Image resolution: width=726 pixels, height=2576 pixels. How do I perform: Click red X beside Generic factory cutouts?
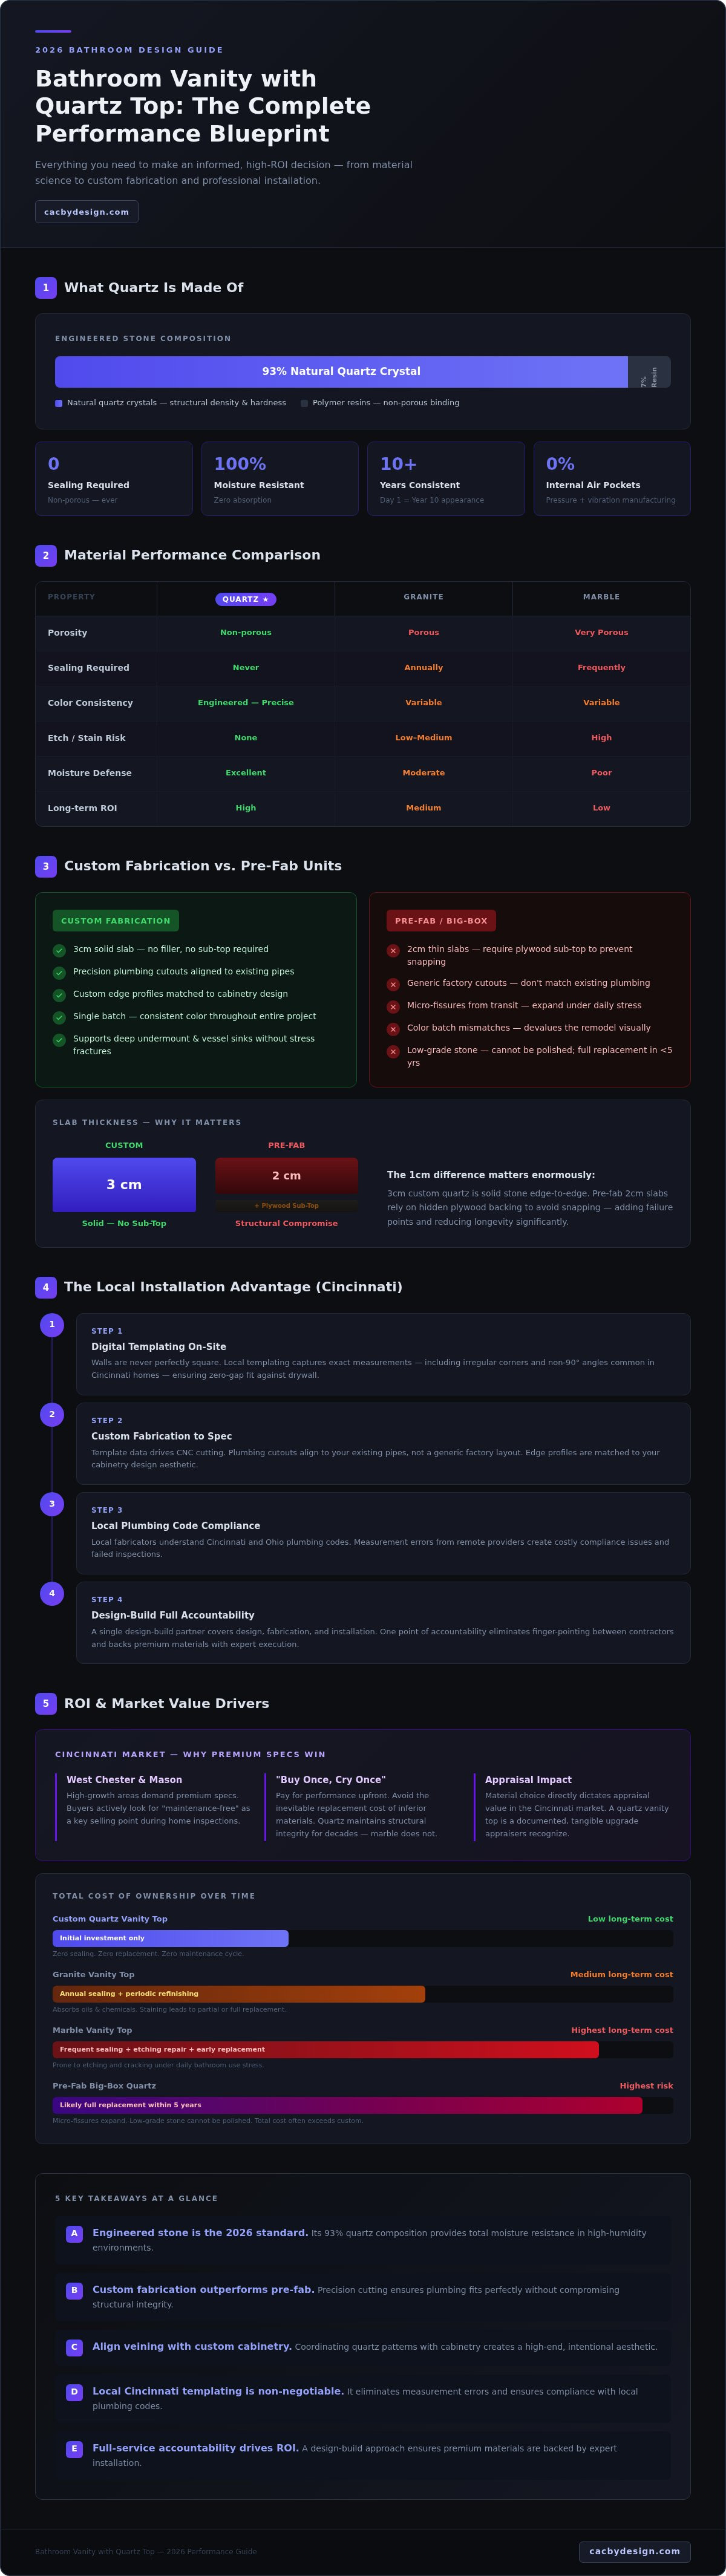[393, 984]
